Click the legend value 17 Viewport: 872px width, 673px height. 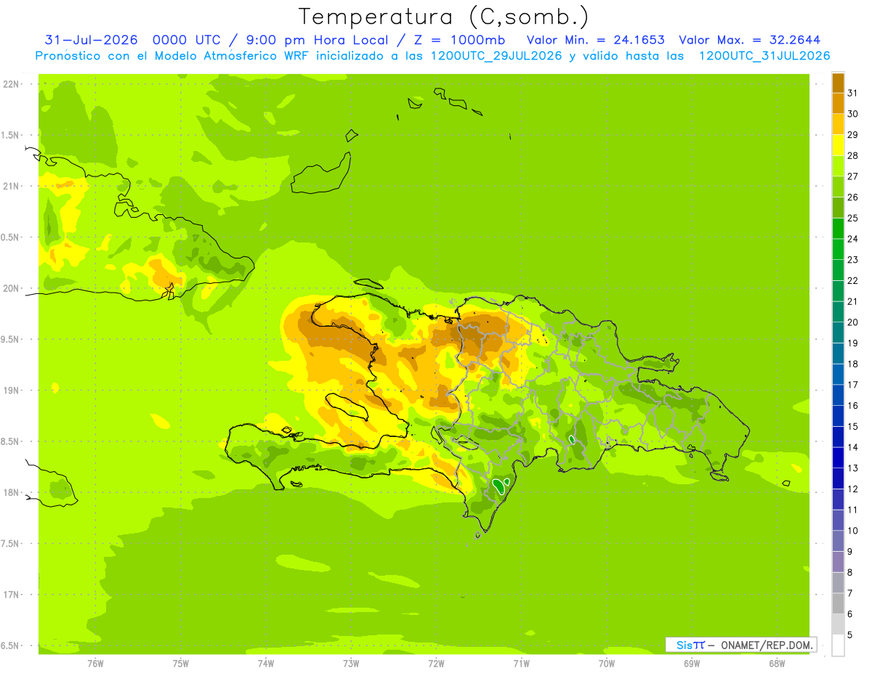[852, 384]
